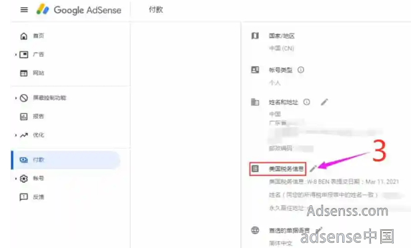Expand the 优化 menu arrow
This screenshot has width=411, height=248.
[x=16, y=135]
